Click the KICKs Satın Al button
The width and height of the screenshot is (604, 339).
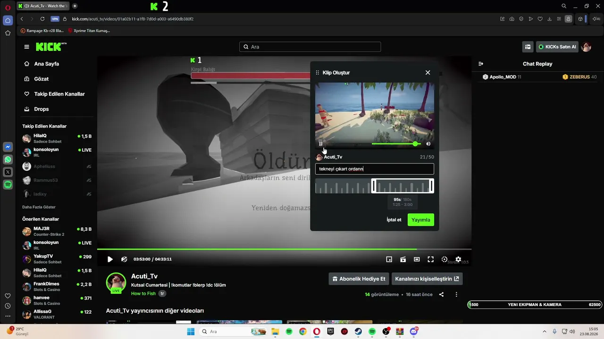pos(557,47)
